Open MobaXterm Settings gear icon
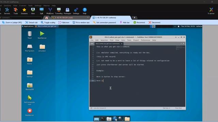This screenshot has width=218, height=122. (76, 11)
